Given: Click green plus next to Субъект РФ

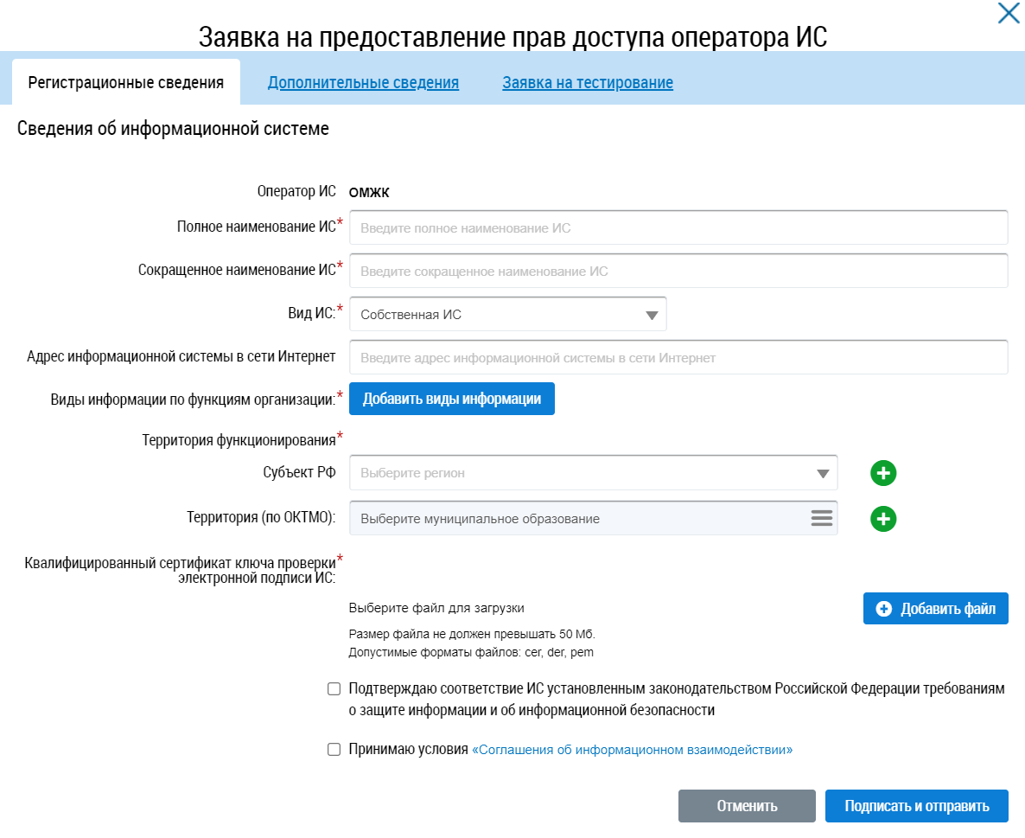Looking at the screenshot, I should (883, 473).
